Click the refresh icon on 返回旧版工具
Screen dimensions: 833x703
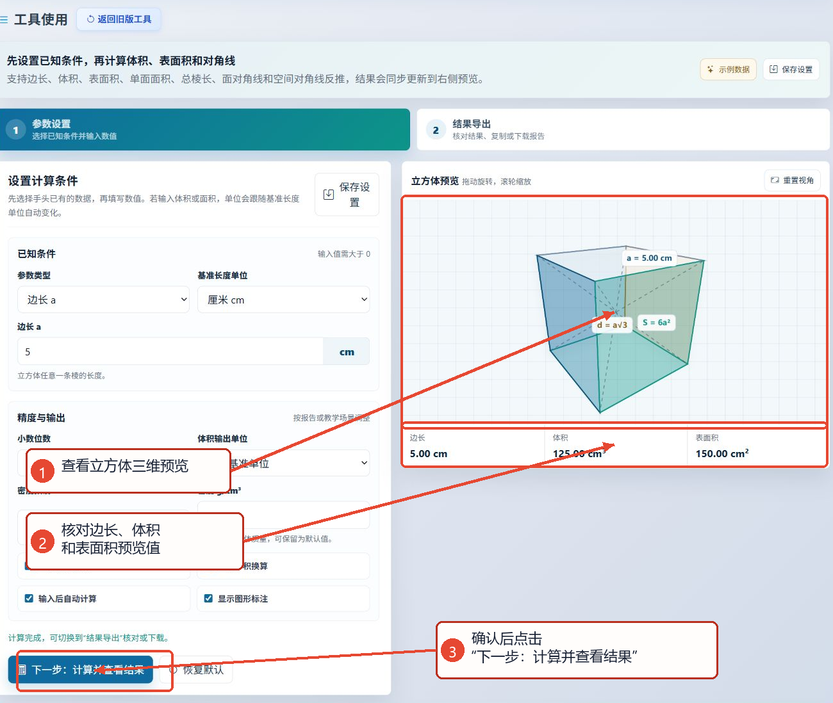point(90,19)
